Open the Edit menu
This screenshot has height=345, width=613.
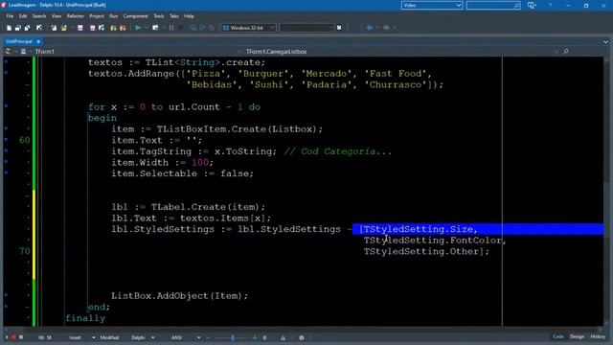[23, 16]
